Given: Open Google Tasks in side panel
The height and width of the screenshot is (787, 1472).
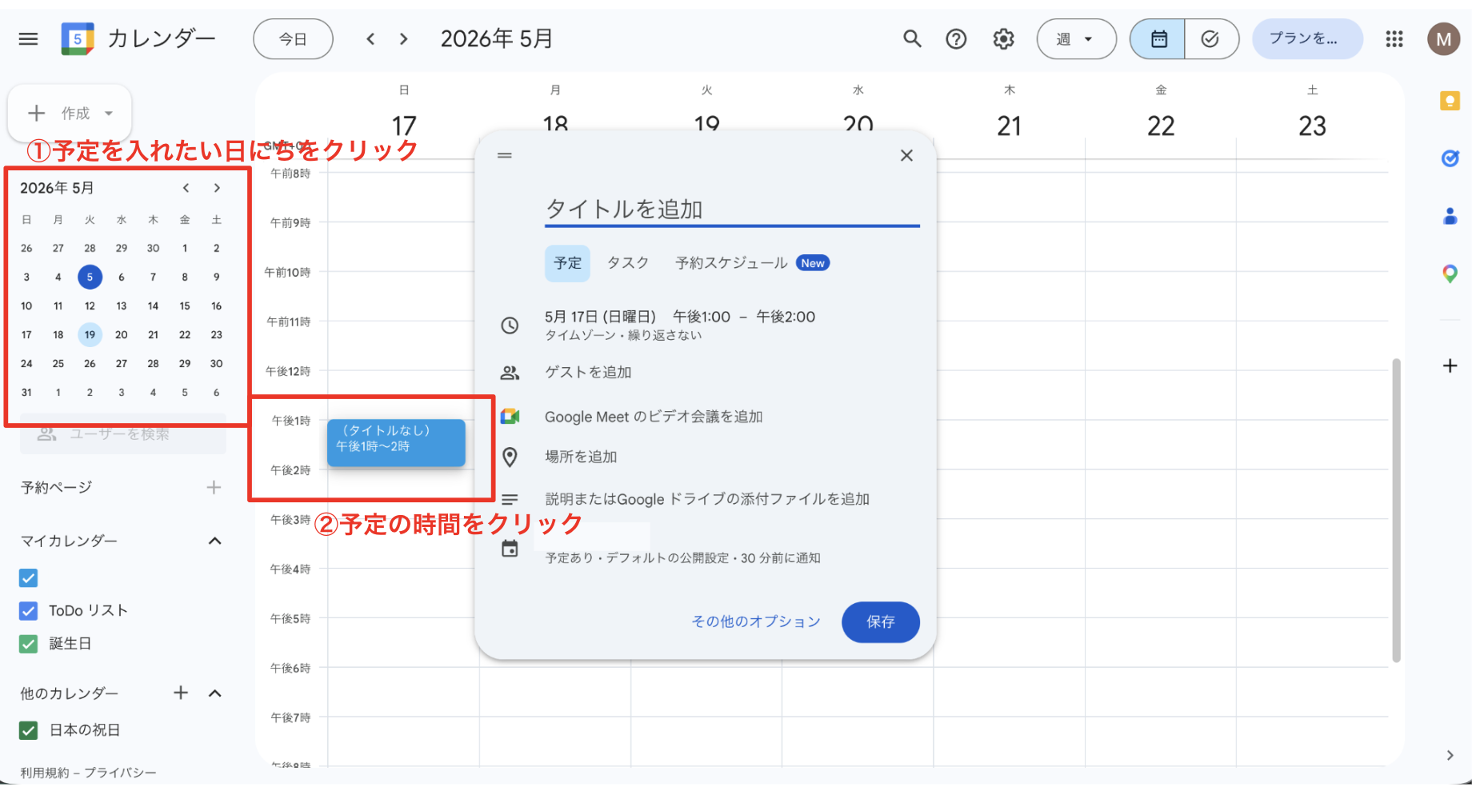Looking at the screenshot, I should pyautogui.click(x=1450, y=158).
